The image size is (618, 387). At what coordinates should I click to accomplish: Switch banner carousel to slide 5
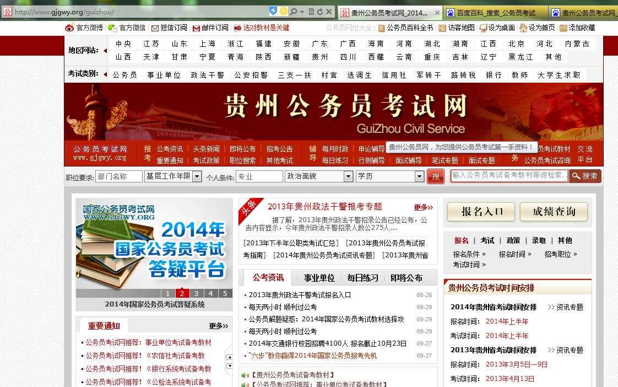[225, 293]
